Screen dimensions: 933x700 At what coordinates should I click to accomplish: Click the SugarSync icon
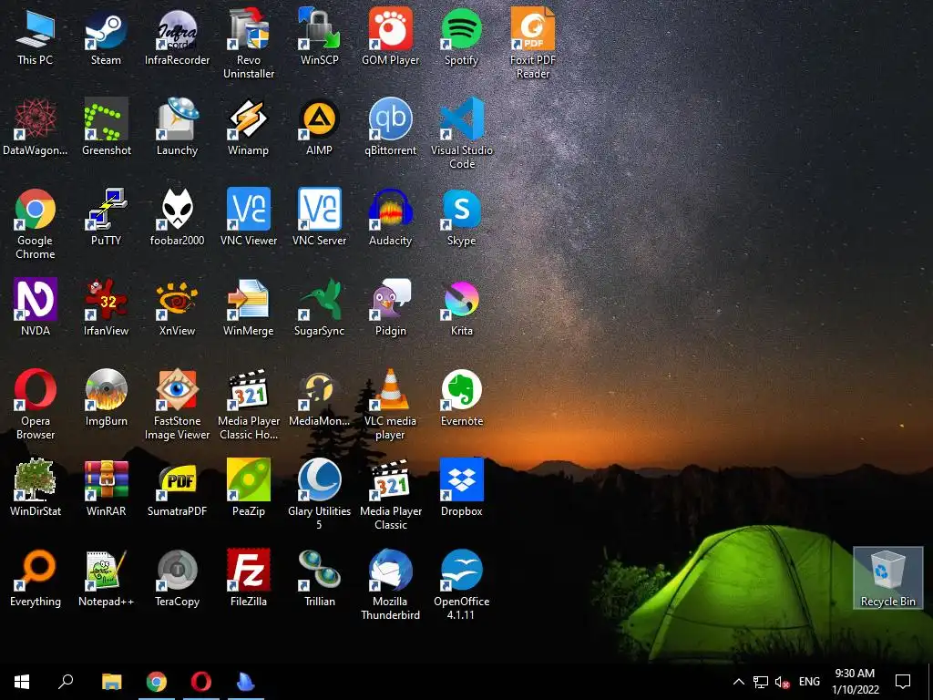320,308
